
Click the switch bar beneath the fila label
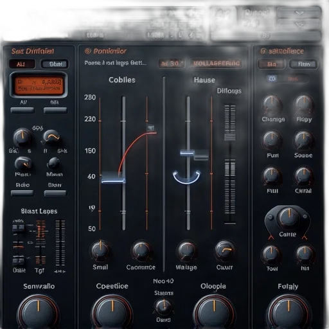tap(55, 111)
